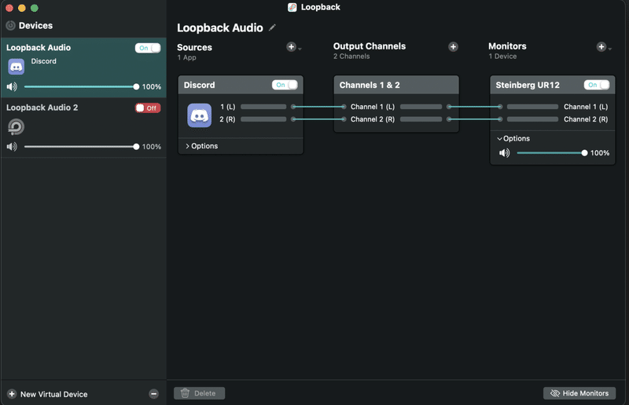Open Sources add dropdown arrow
The width and height of the screenshot is (629, 405).
[300, 49]
